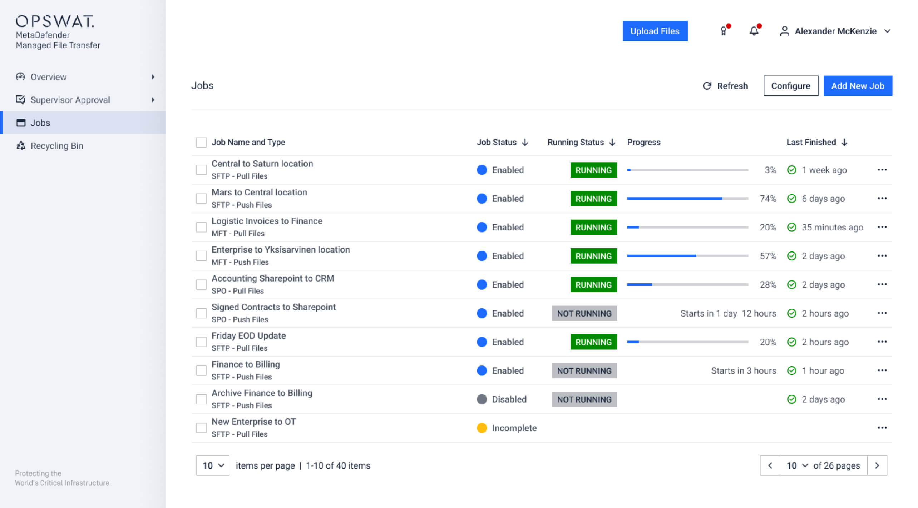The height and width of the screenshot is (508, 918).
Task: Click the Add New Job button
Action: [x=858, y=86]
